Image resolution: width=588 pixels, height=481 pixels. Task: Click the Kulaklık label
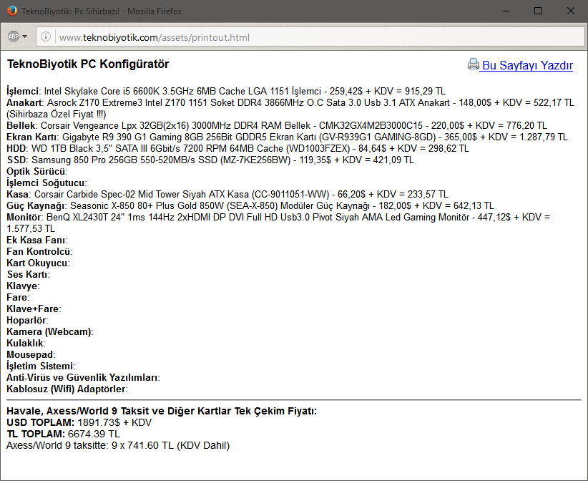pos(26,343)
